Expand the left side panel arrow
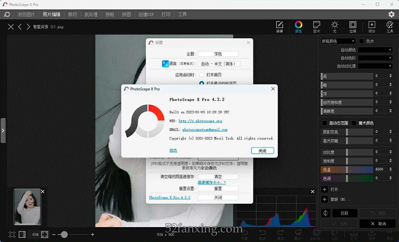This screenshot has width=399, height=242. pos(3,131)
